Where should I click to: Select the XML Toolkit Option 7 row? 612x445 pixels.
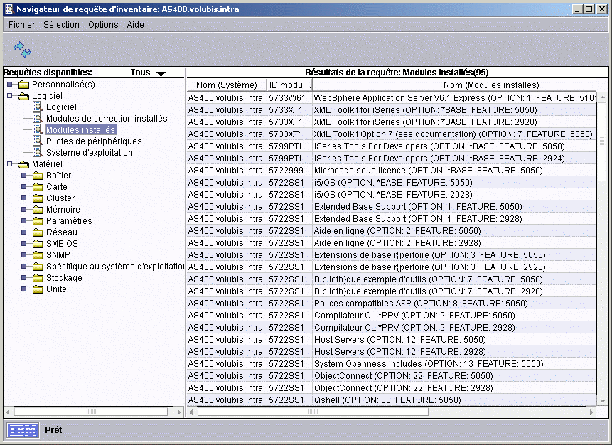tap(392, 134)
